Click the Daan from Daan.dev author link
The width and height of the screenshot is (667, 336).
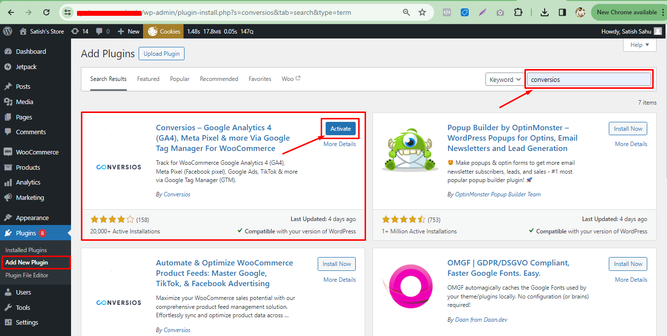point(481,320)
